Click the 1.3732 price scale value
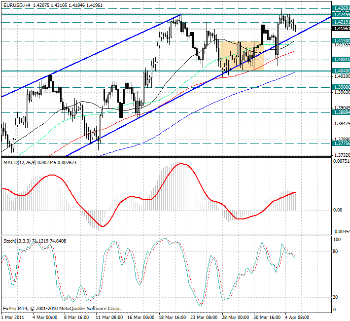Screen dimensions: 350x321 coord(342,155)
